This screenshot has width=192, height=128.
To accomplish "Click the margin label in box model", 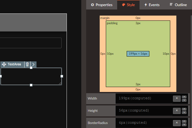I will [105, 18].
